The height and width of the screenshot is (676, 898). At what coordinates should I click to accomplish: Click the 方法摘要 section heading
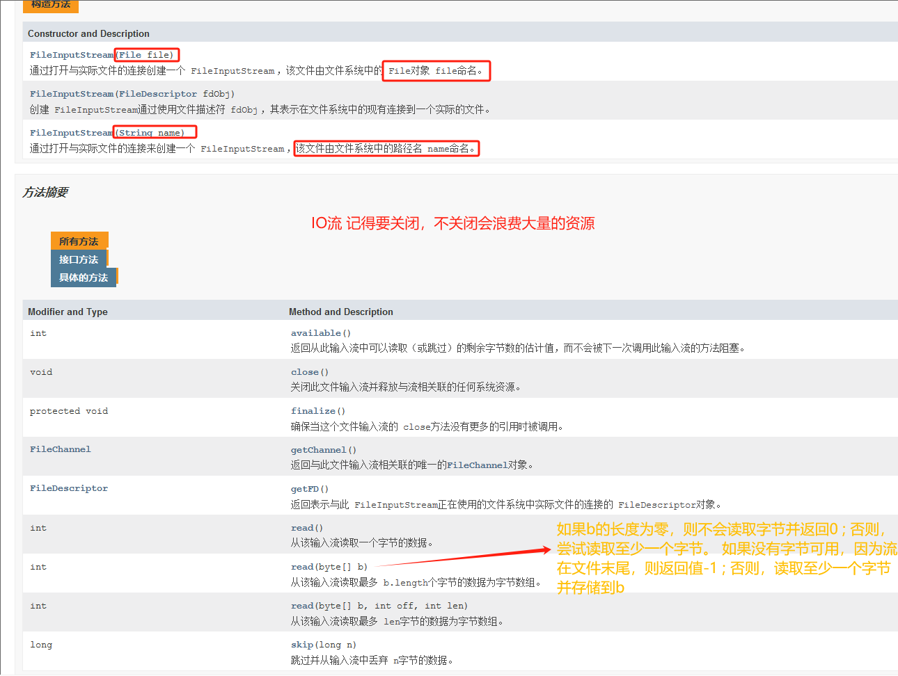(45, 192)
